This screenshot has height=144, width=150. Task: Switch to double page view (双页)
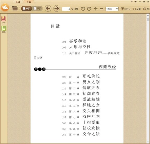[x=37, y=9]
